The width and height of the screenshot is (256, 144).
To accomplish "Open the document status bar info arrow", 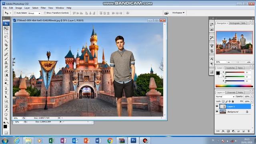I will tap(59, 118).
